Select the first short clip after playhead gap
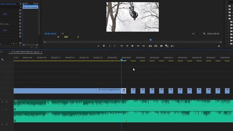 133,91
